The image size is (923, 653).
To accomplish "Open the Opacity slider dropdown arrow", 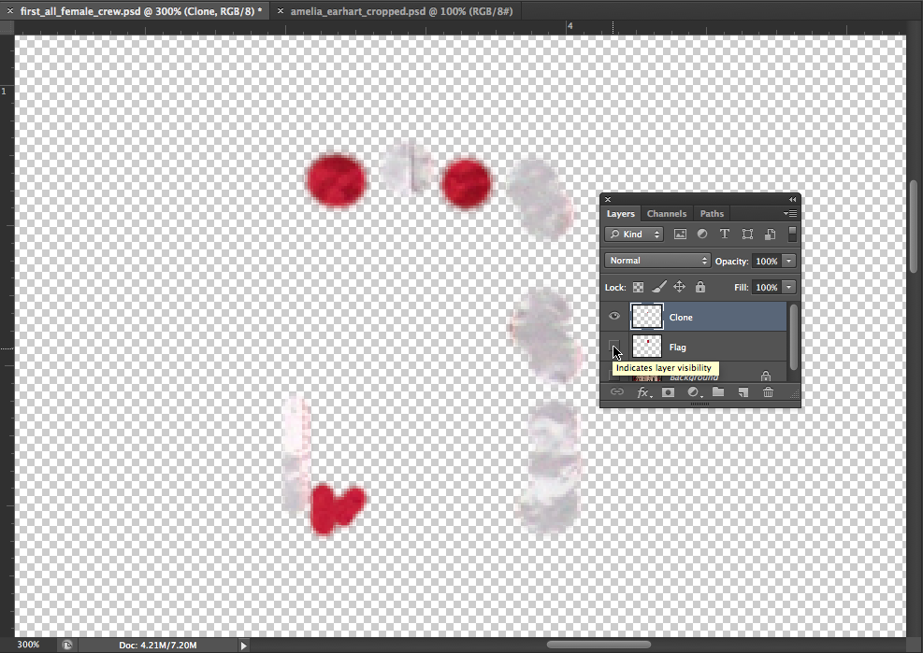I will point(789,262).
